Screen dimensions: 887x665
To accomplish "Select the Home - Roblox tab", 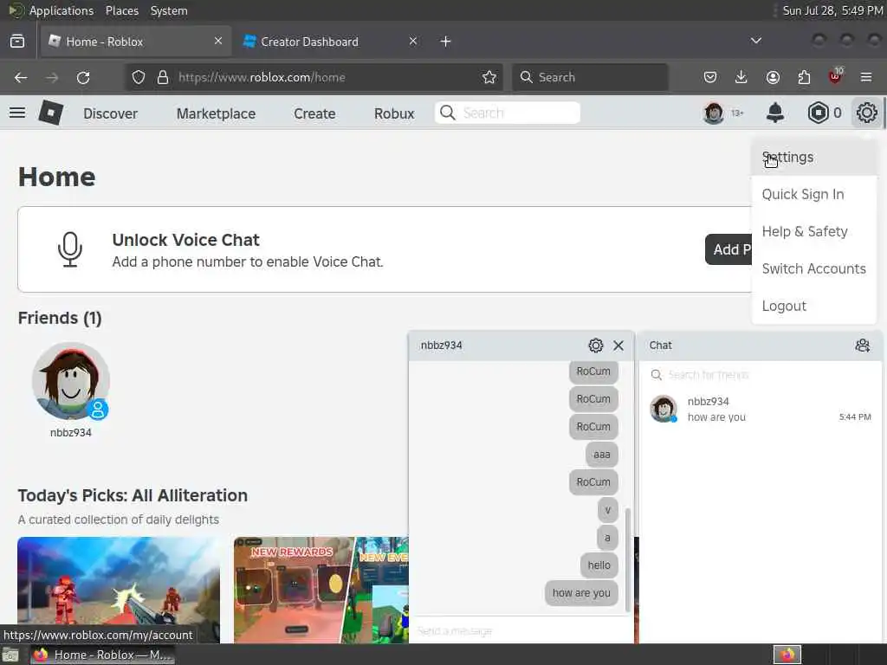I will [136, 42].
